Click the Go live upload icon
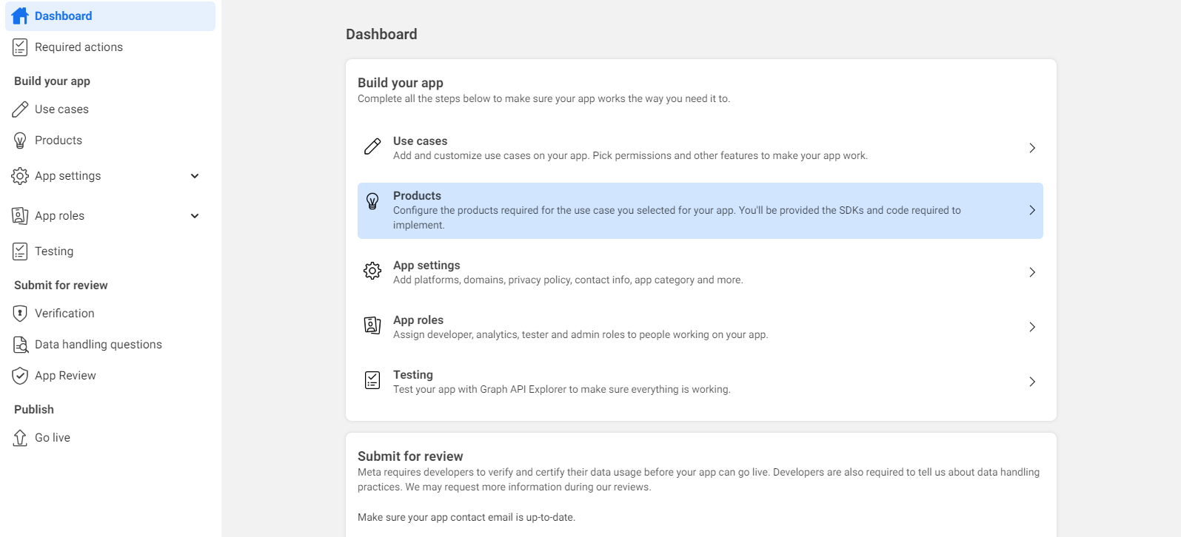Viewport: 1181px width, 537px height. 20,438
